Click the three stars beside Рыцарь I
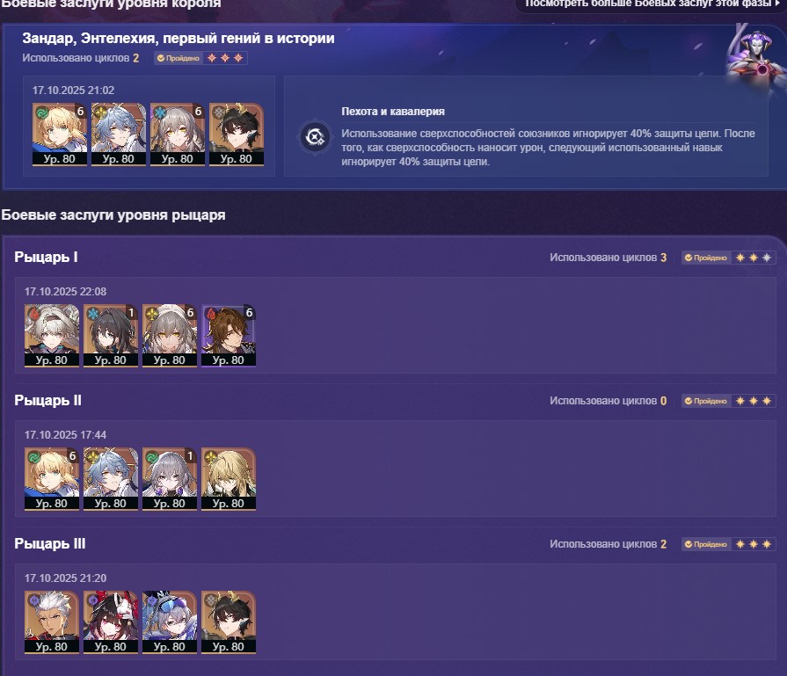 click(x=754, y=258)
